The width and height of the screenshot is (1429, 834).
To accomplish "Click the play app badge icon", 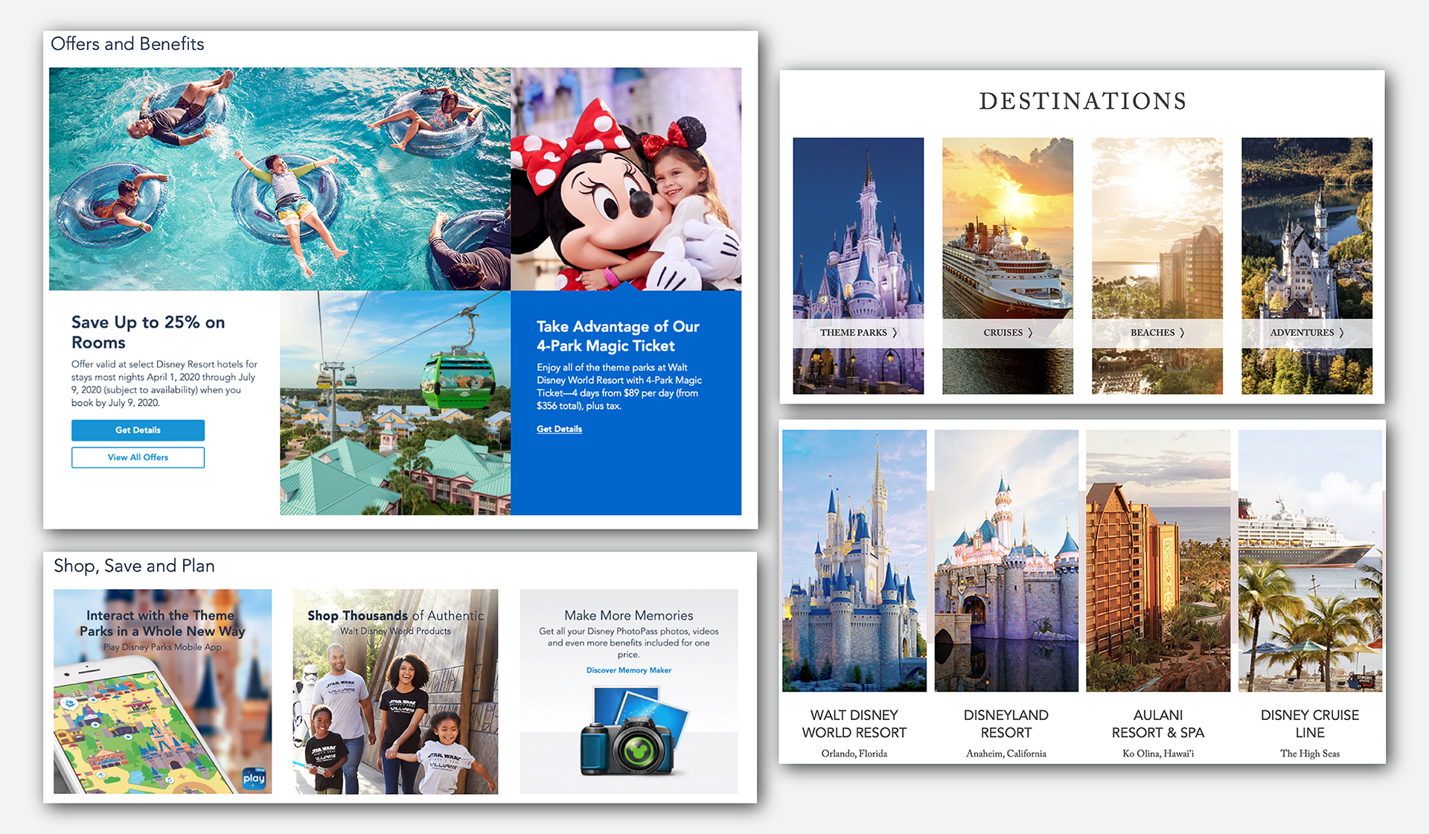I will click(x=254, y=778).
